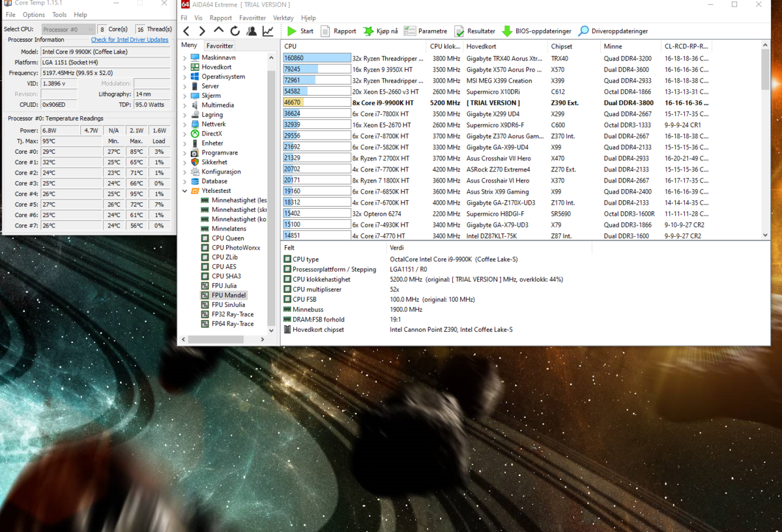Select Programvare in the tree
Screen dimensions: 782x532
coord(220,153)
